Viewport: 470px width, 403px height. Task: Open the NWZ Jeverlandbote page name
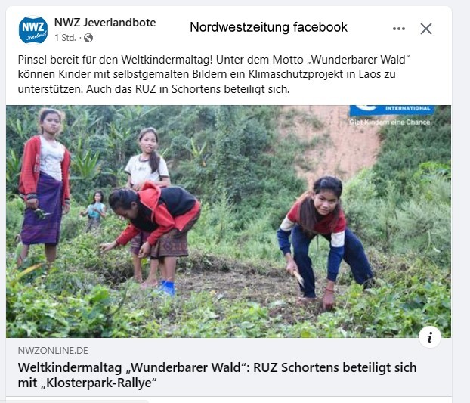pyautogui.click(x=105, y=23)
